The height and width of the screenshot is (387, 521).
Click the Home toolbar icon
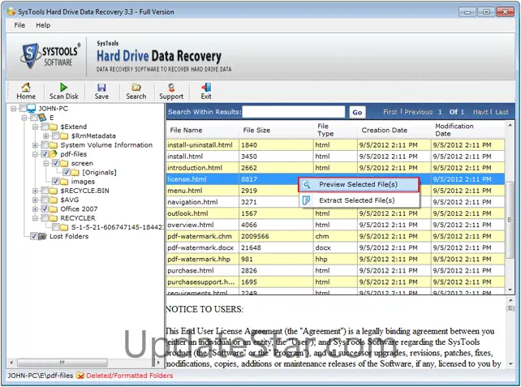point(26,88)
